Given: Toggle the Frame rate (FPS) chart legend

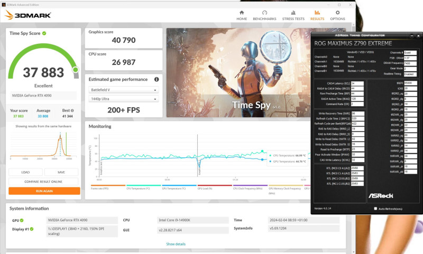Looking at the screenshot, I should click(x=108, y=187).
